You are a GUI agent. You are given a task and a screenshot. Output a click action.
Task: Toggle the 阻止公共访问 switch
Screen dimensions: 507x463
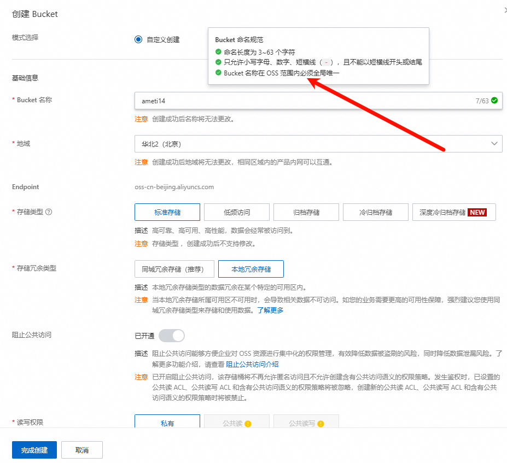(x=172, y=335)
